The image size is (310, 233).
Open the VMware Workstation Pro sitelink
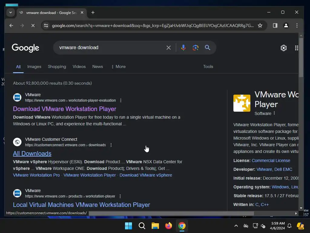[36, 175]
